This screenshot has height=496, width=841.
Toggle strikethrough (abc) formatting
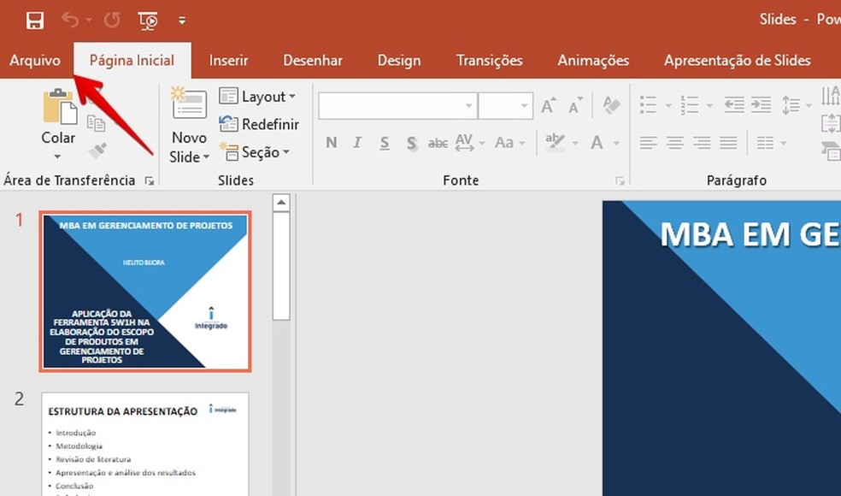click(438, 143)
